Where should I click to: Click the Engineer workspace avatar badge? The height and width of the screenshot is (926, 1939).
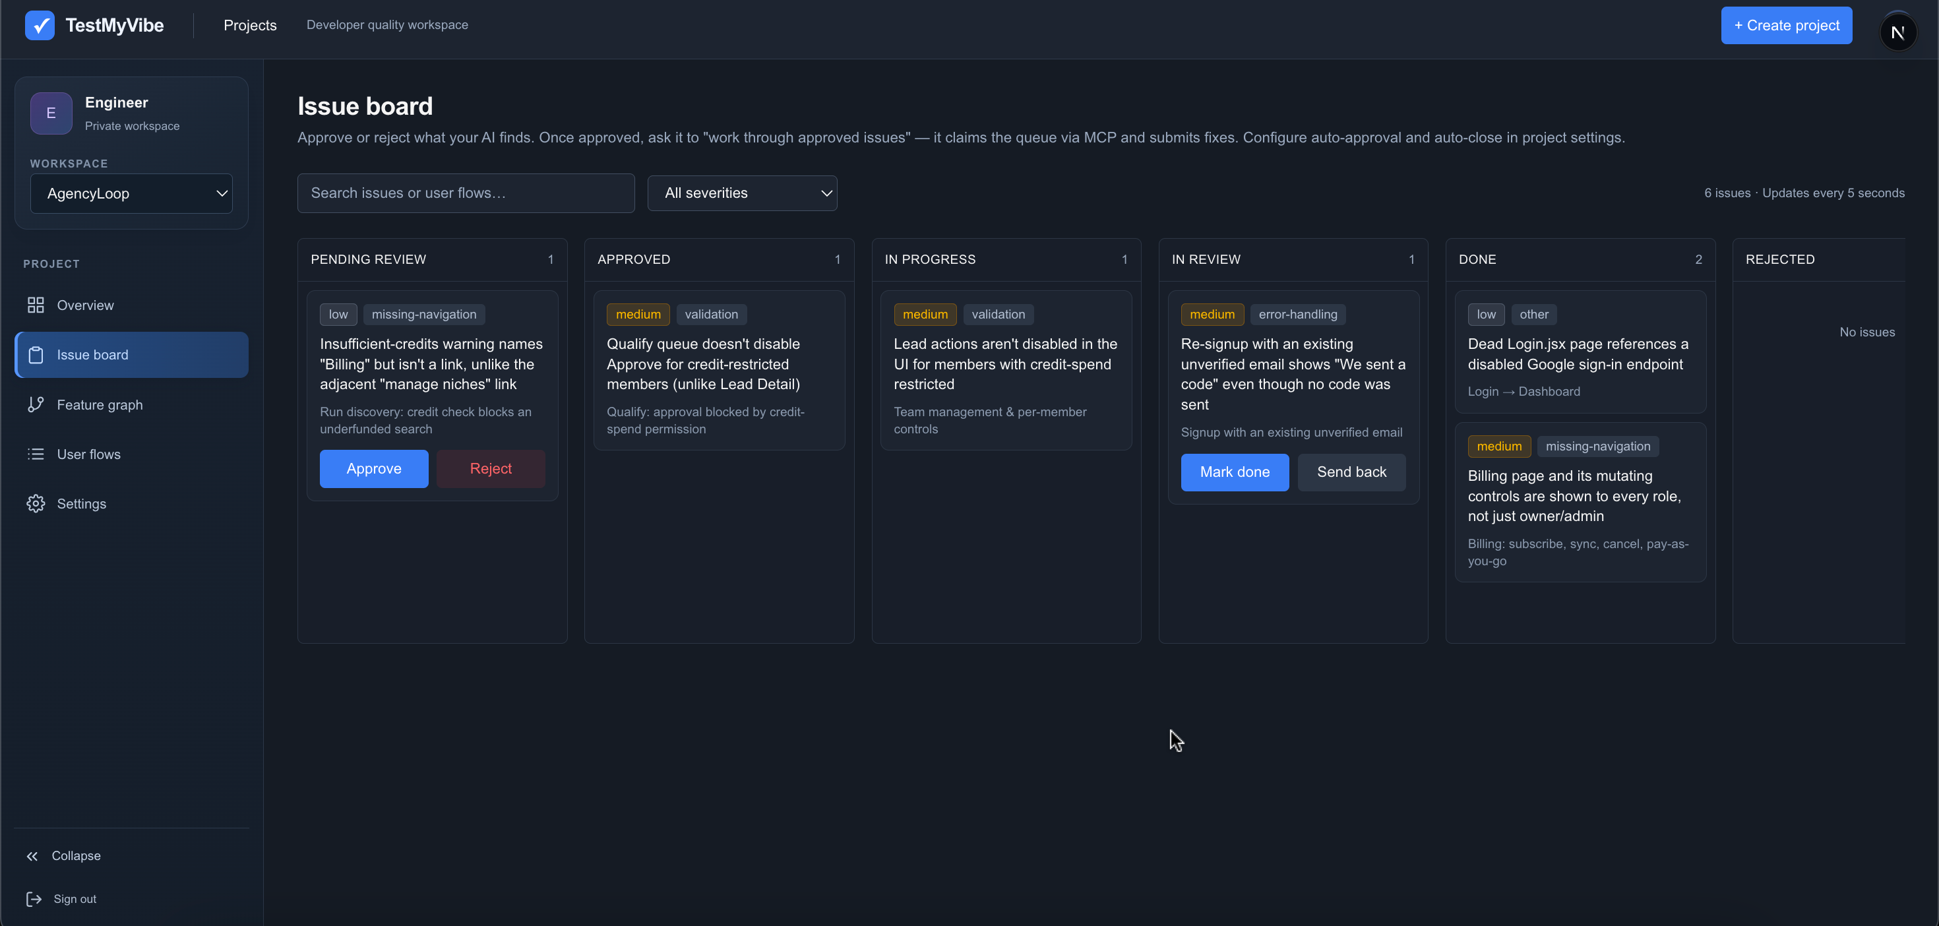[51, 113]
